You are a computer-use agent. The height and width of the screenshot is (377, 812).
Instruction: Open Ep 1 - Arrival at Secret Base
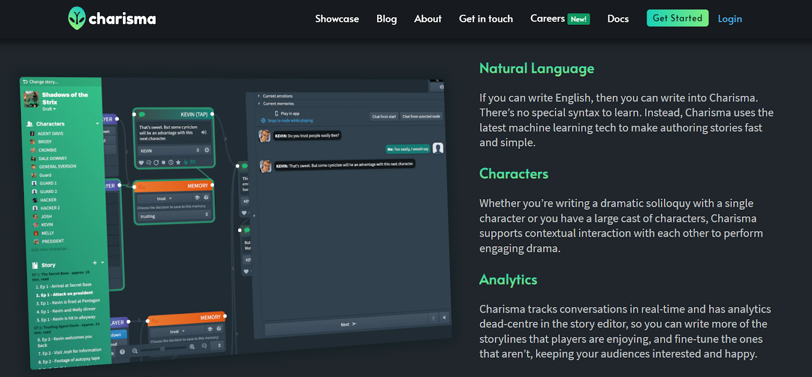tap(63, 286)
